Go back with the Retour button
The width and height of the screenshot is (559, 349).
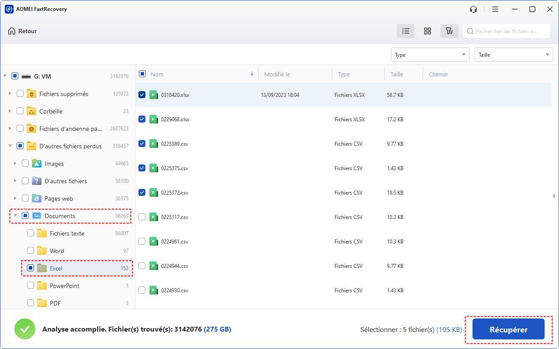tap(23, 31)
